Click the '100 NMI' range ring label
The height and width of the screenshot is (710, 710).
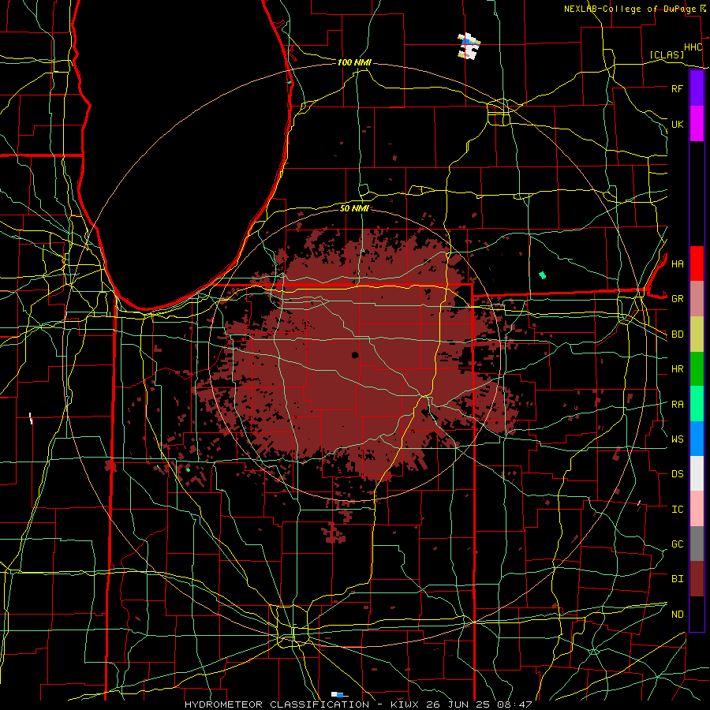point(354,62)
